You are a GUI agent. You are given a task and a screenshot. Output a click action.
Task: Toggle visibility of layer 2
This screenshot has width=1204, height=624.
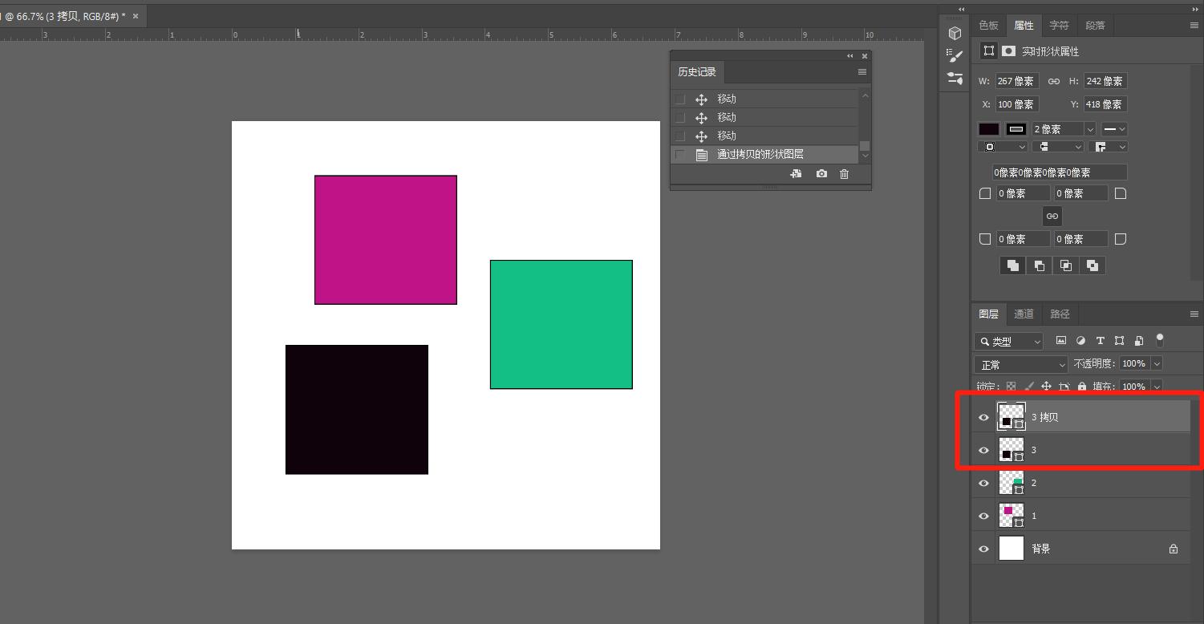(x=984, y=483)
